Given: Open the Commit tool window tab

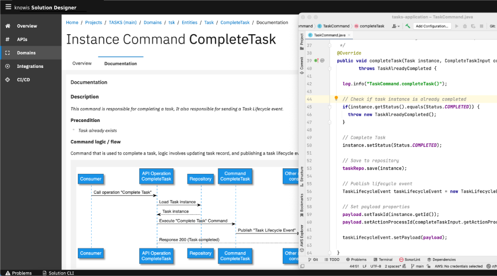Looking at the screenshot, I should point(302,66).
